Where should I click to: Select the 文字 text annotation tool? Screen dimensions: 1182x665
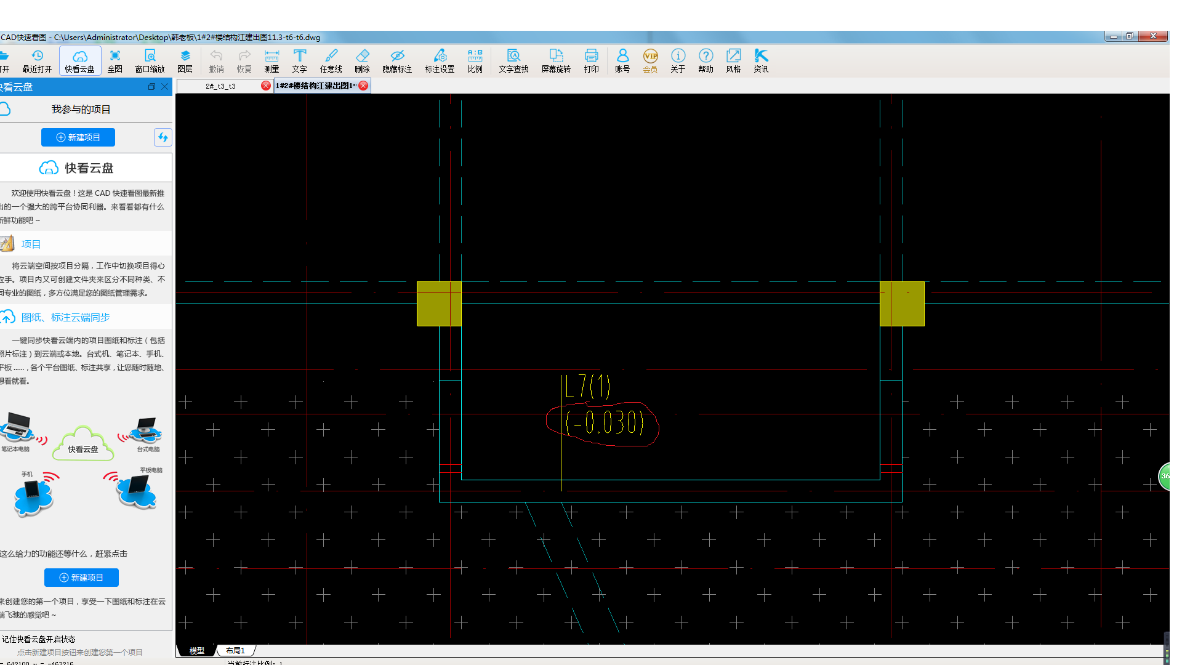[x=300, y=61]
